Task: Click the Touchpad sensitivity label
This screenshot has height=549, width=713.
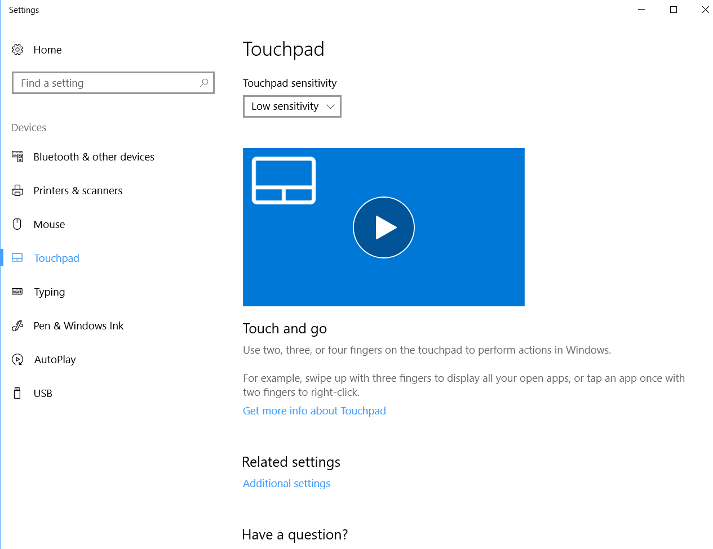Action: tap(290, 83)
